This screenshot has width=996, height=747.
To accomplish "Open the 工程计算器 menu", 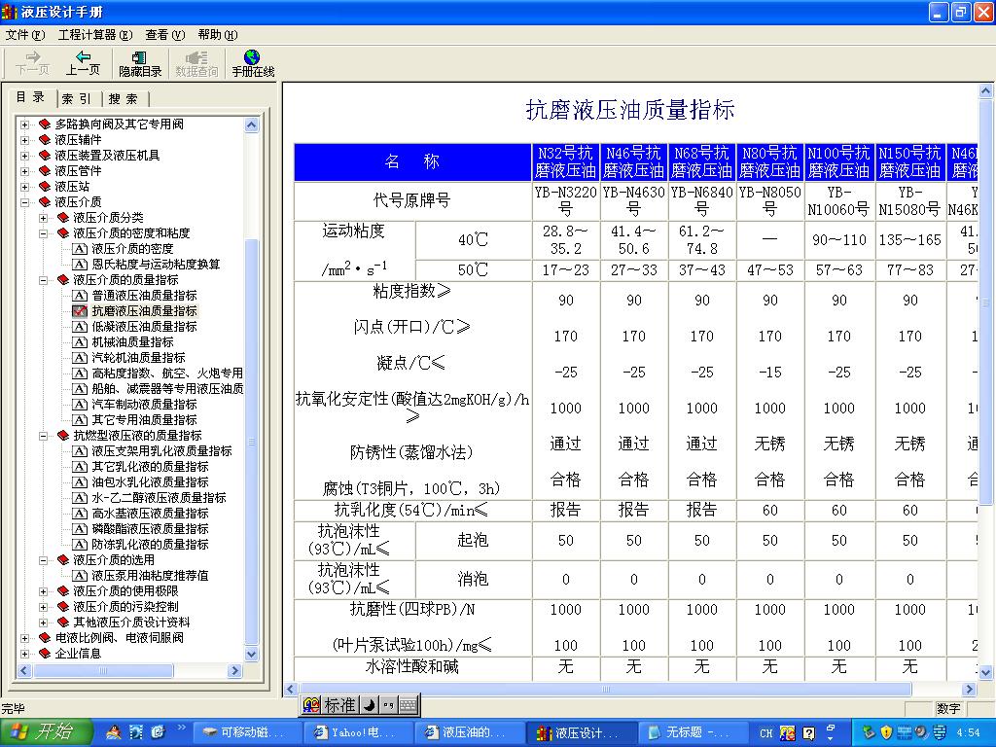I will [x=95, y=35].
